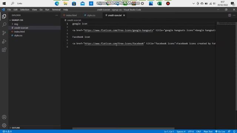Open the Extensions view
The image size is (237, 133).
pyautogui.click(x=4, y=50)
